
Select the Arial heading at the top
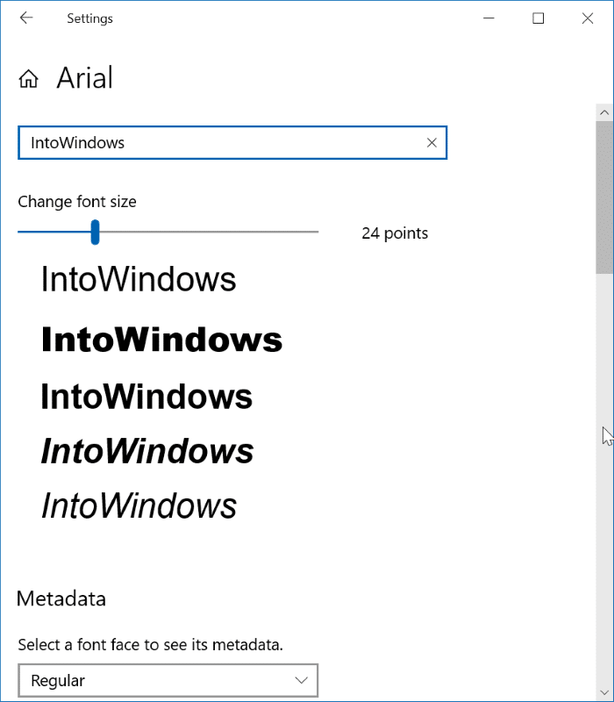click(85, 77)
